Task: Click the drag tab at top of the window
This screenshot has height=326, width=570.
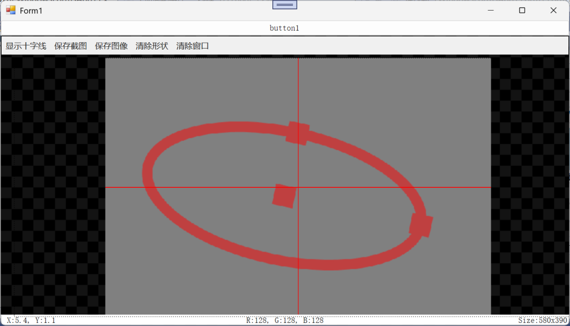Action: tap(284, 5)
